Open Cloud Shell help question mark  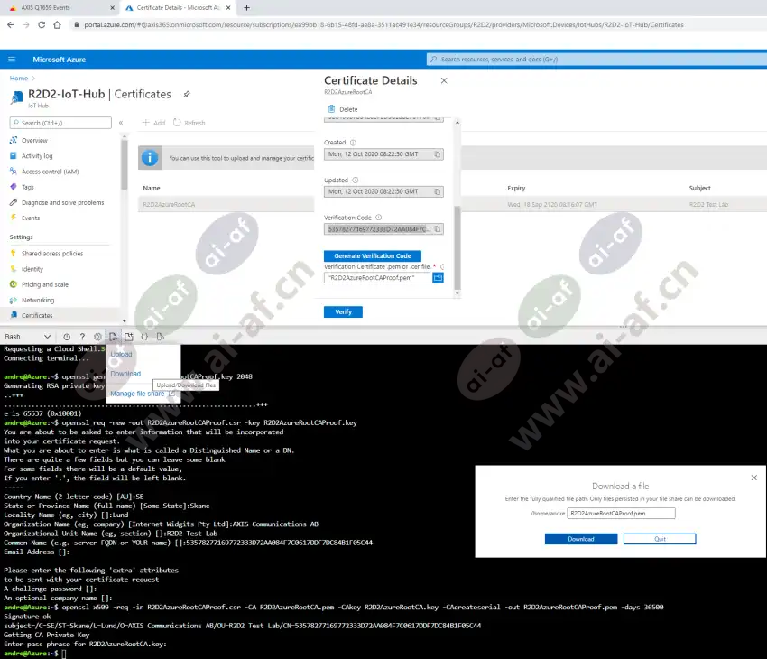click(x=82, y=337)
